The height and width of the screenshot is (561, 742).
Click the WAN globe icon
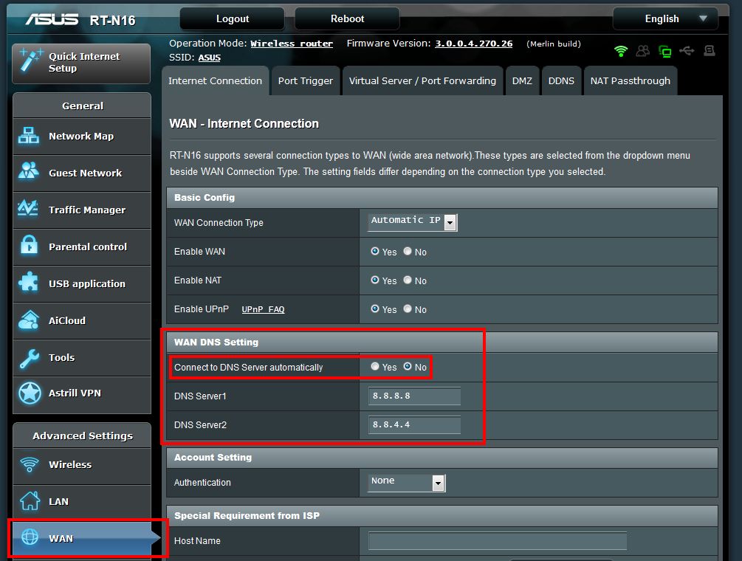(30, 537)
